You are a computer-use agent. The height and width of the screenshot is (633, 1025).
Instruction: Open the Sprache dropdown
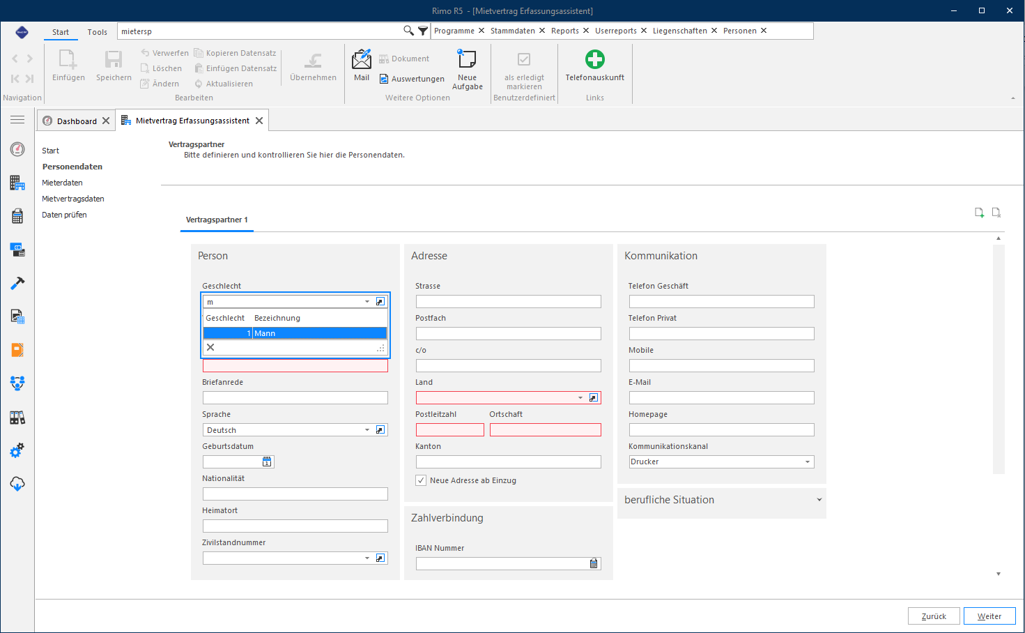pyautogui.click(x=367, y=430)
